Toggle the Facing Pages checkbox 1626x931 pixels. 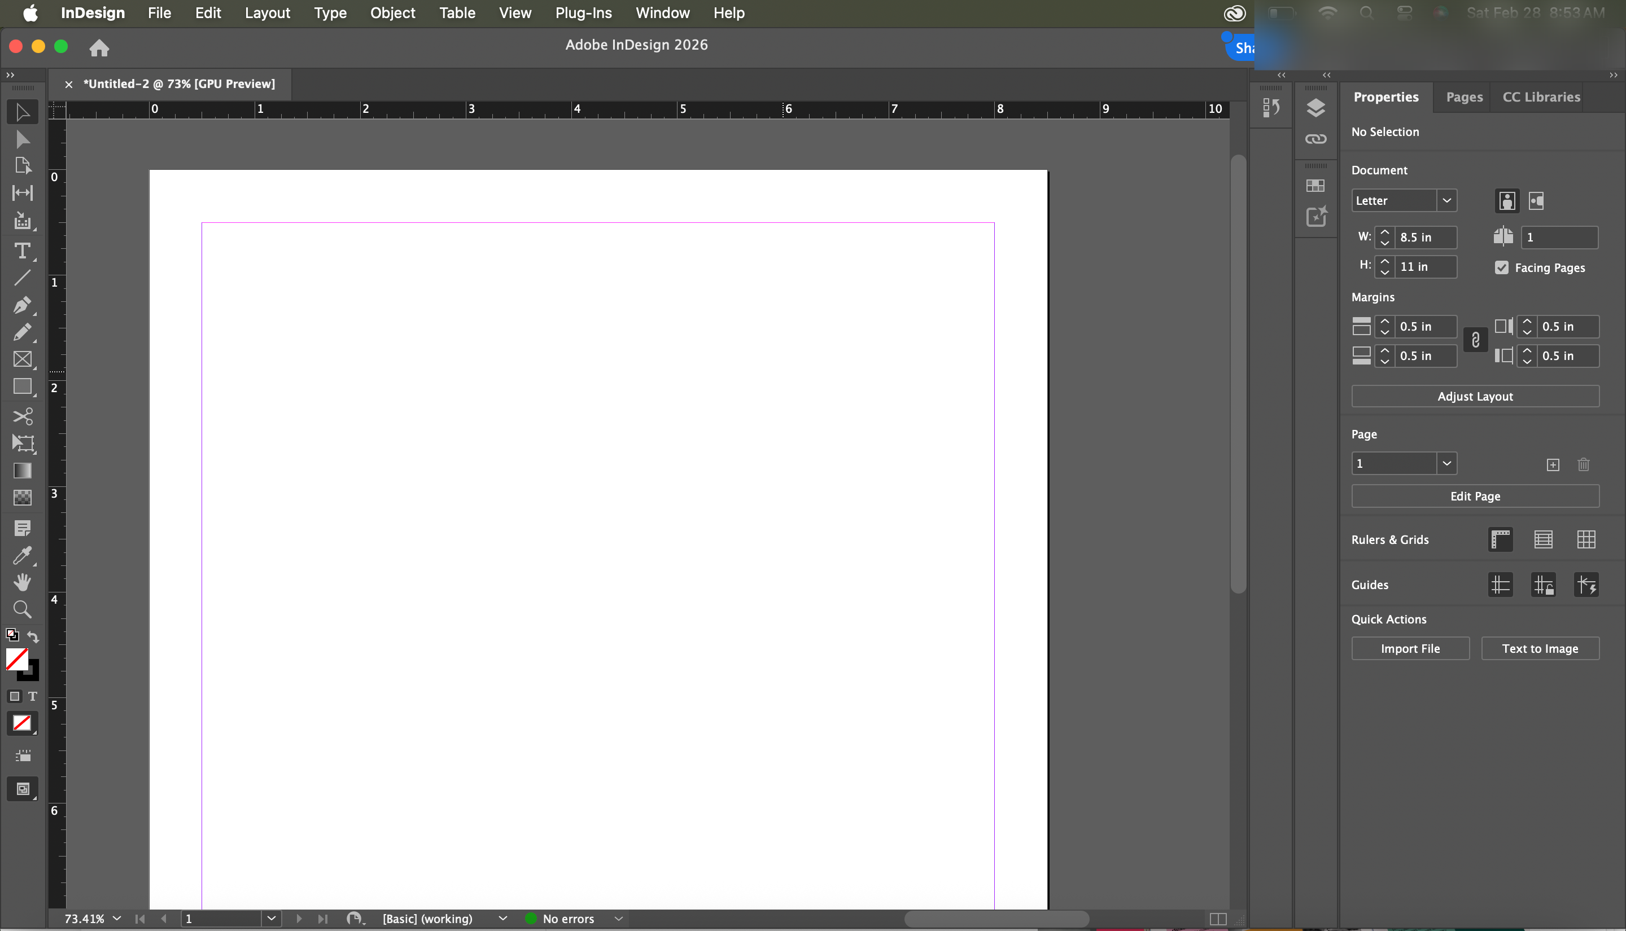tap(1501, 267)
